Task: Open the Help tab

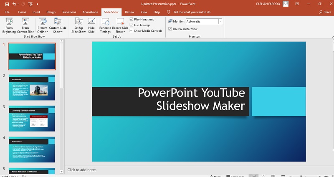Action: click(x=157, y=12)
